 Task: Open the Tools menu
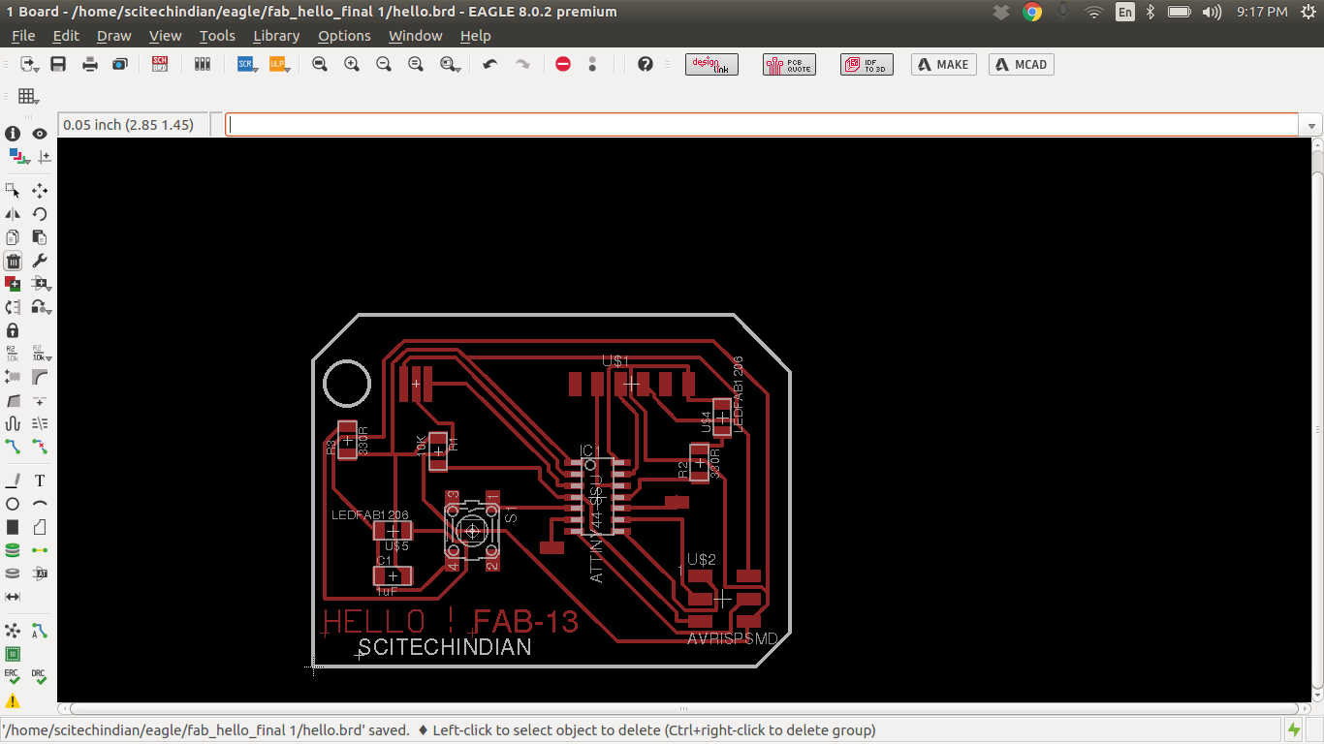(217, 36)
